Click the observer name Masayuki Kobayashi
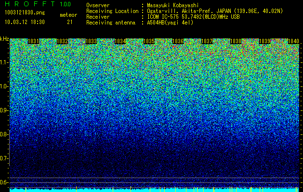This screenshot has height=192, width=303. pyautogui.click(x=173, y=5)
